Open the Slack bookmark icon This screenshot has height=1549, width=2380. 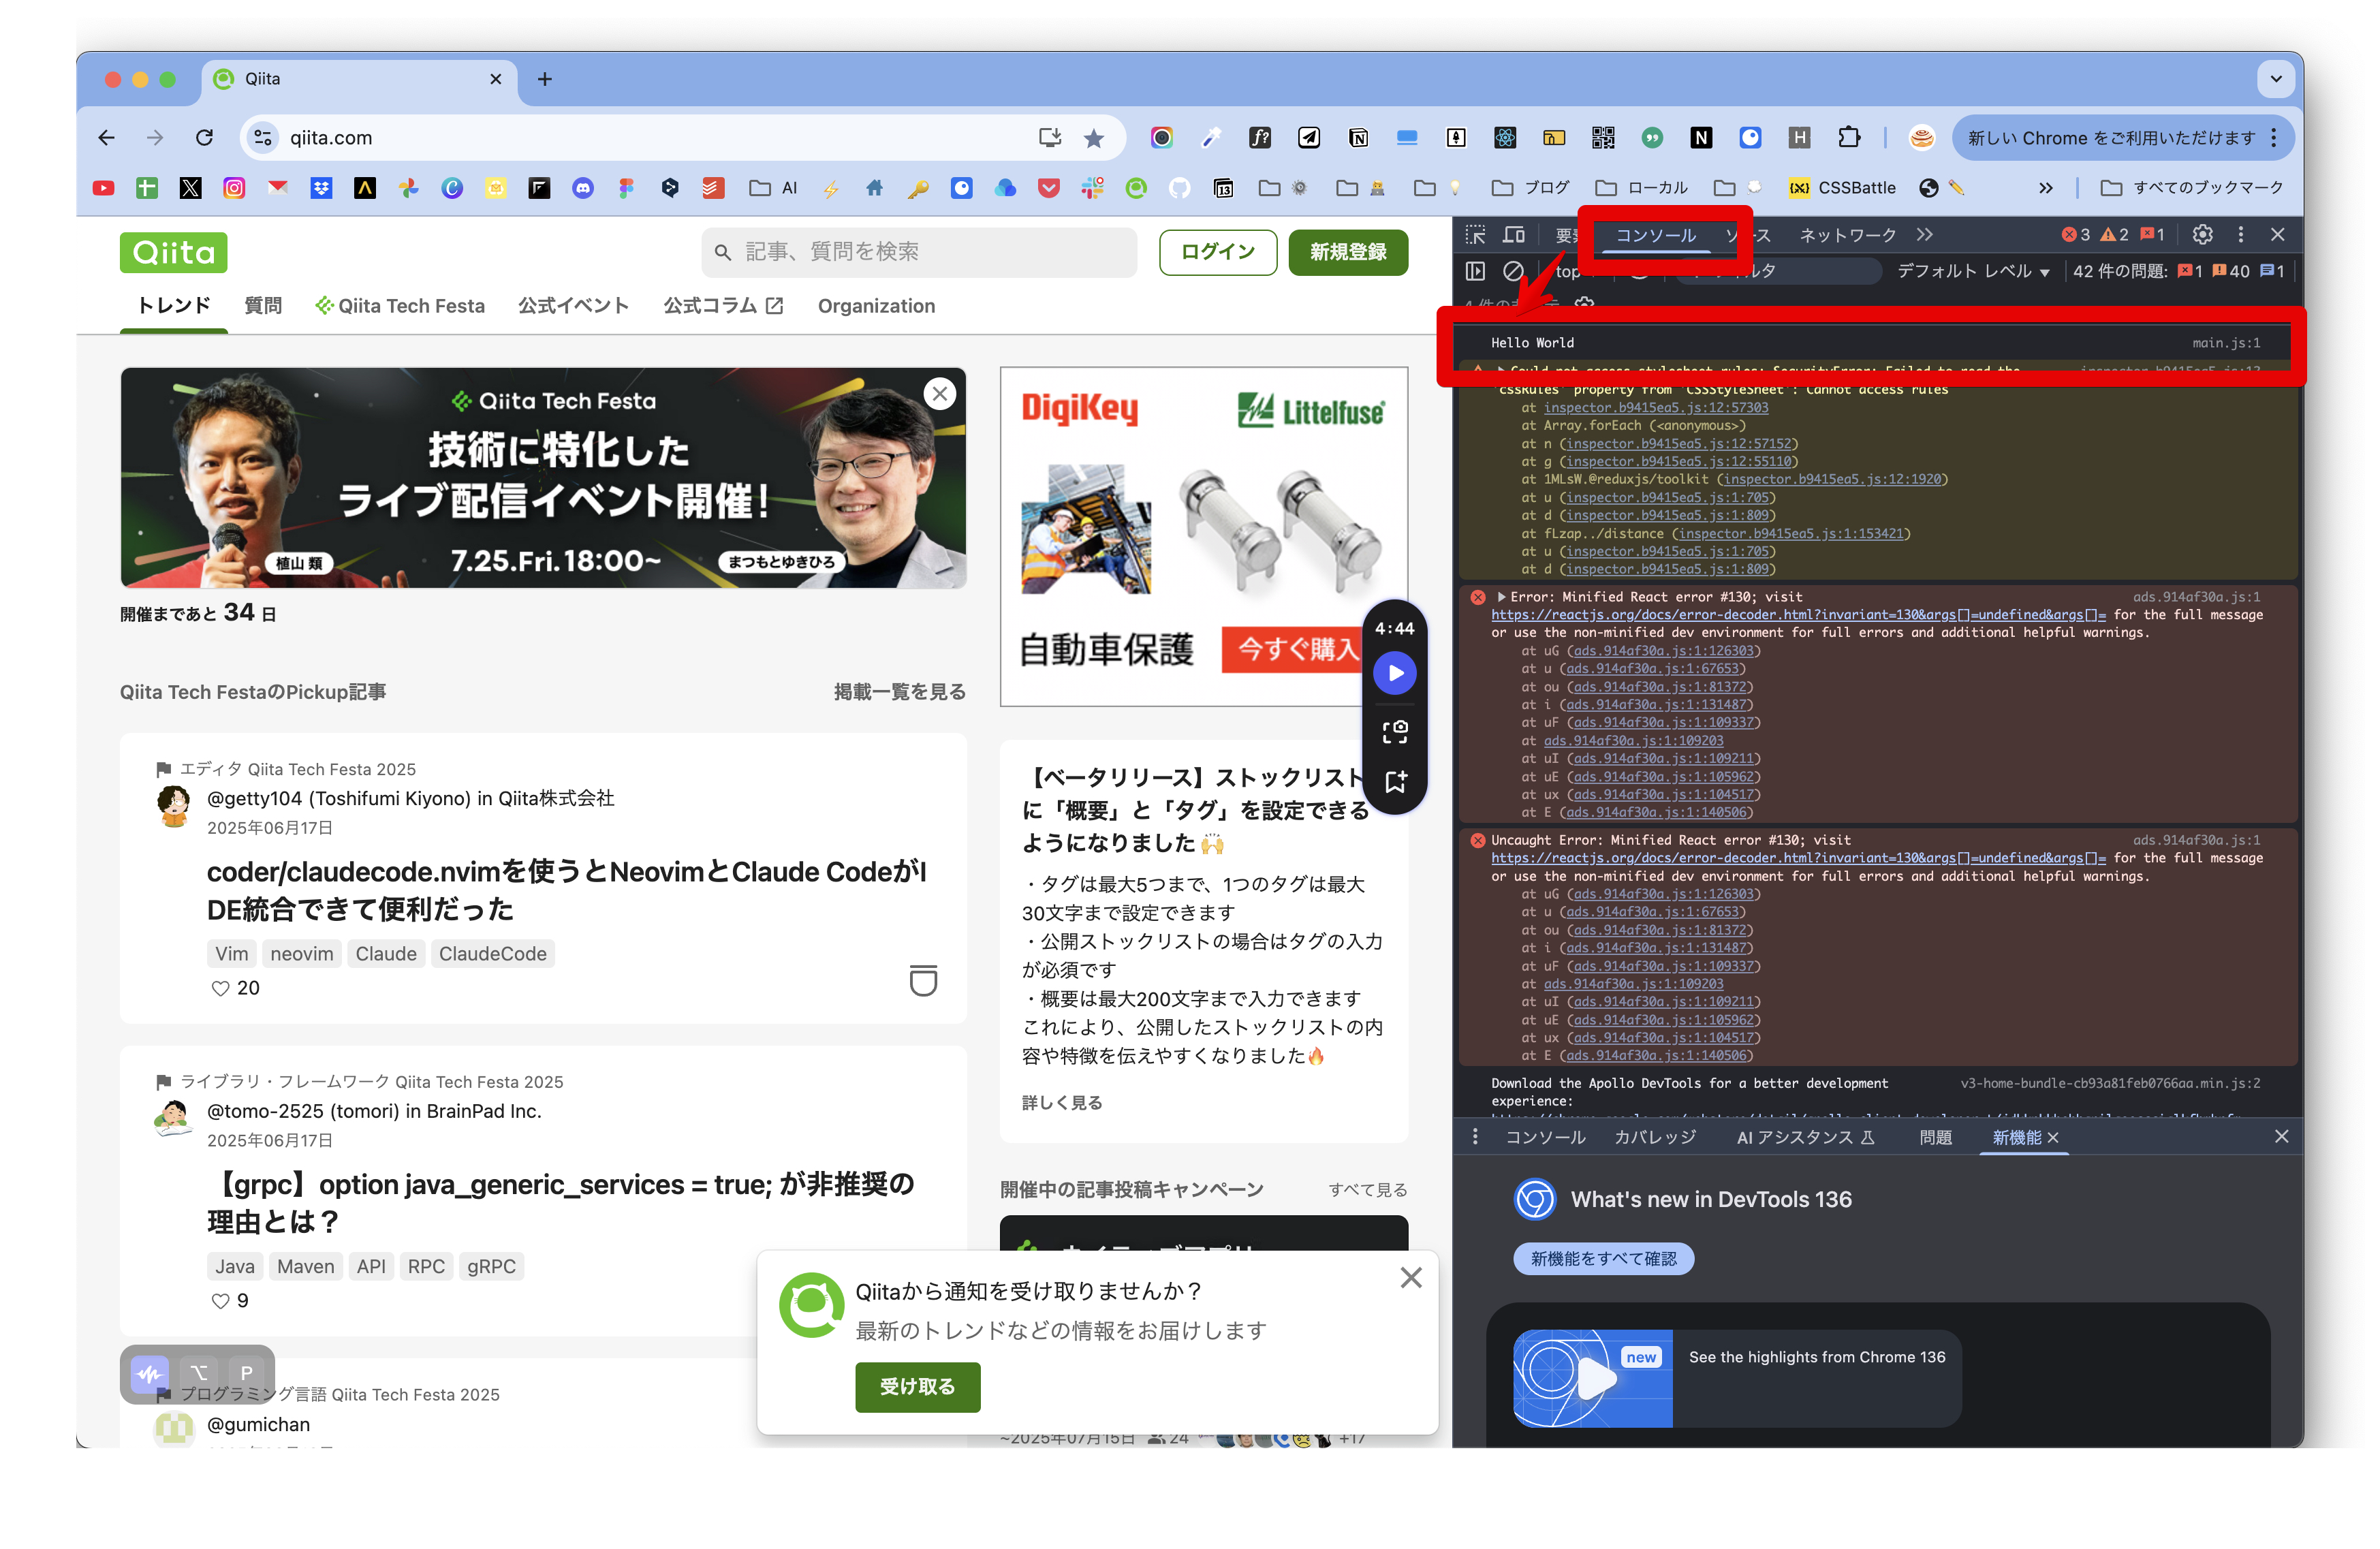(x=1092, y=188)
